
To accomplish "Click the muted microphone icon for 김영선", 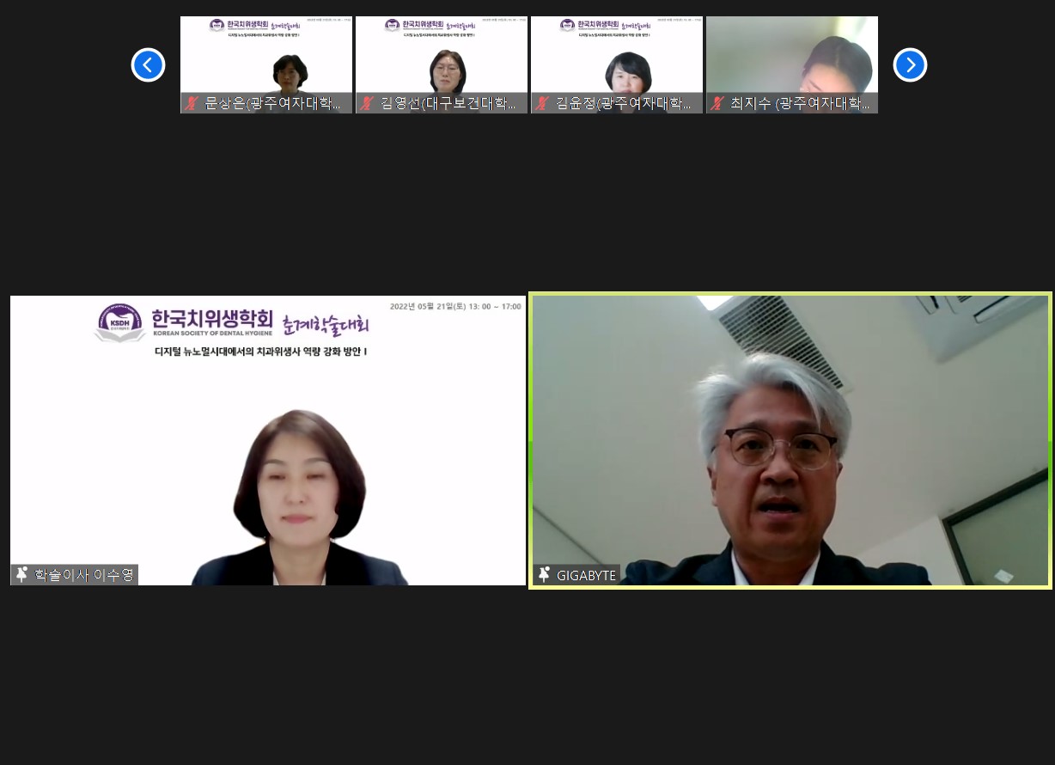I will (x=367, y=103).
